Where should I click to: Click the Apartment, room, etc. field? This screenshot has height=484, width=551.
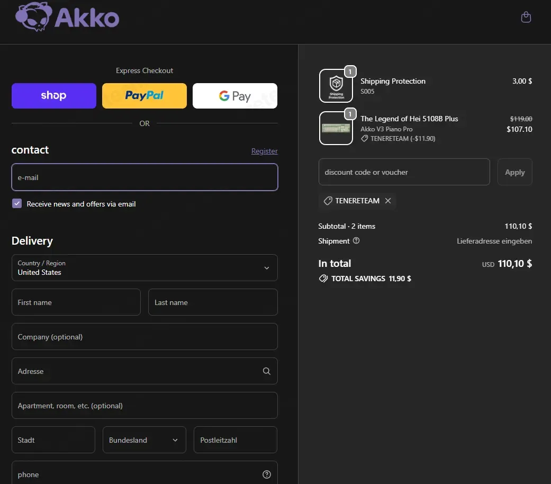pyautogui.click(x=144, y=406)
